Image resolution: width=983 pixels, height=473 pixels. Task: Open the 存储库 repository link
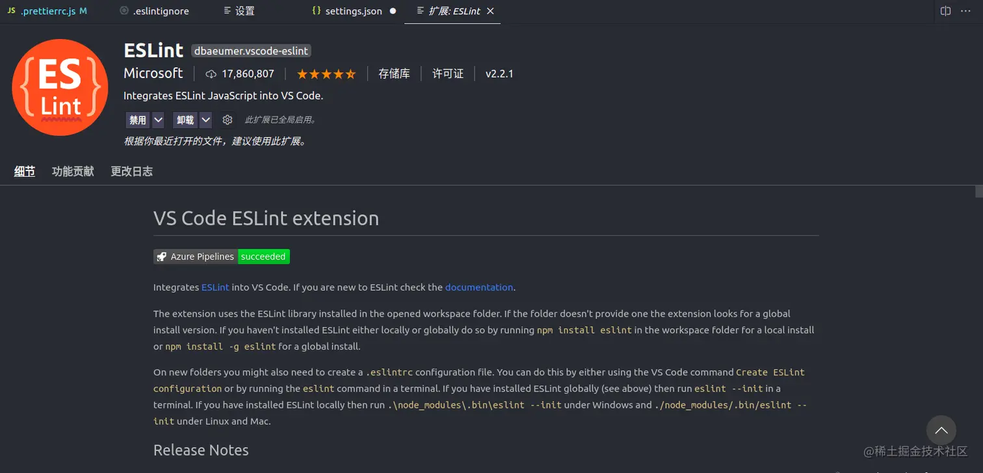point(394,74)
